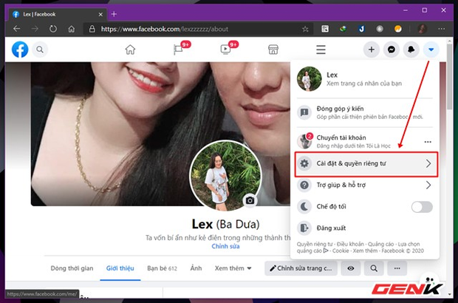Image resolution: width=458 pixels, height=303 pixels.
Task: Click the Quảng cáo footer link
Action: [380, 244]
